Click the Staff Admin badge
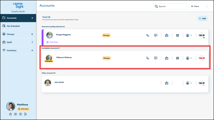 tap(23, 109)
